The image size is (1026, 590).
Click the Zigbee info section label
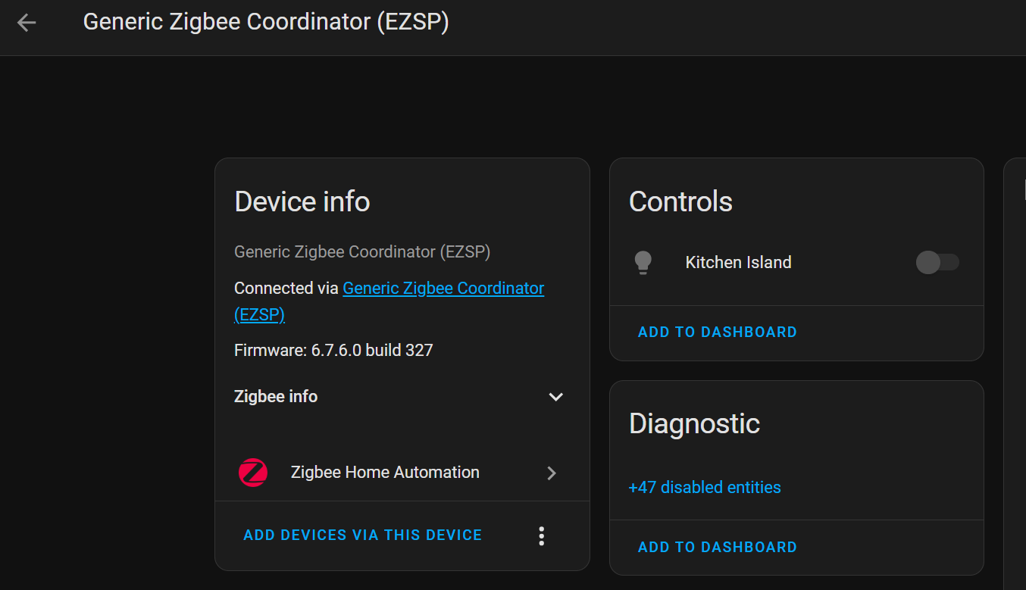click(x=276, y=397)
